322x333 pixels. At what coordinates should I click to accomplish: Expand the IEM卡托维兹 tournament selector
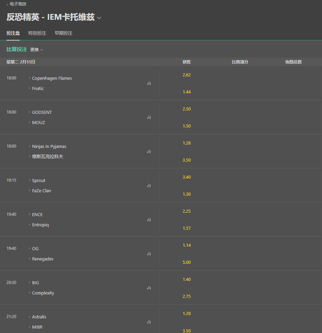tap(99, 18)
